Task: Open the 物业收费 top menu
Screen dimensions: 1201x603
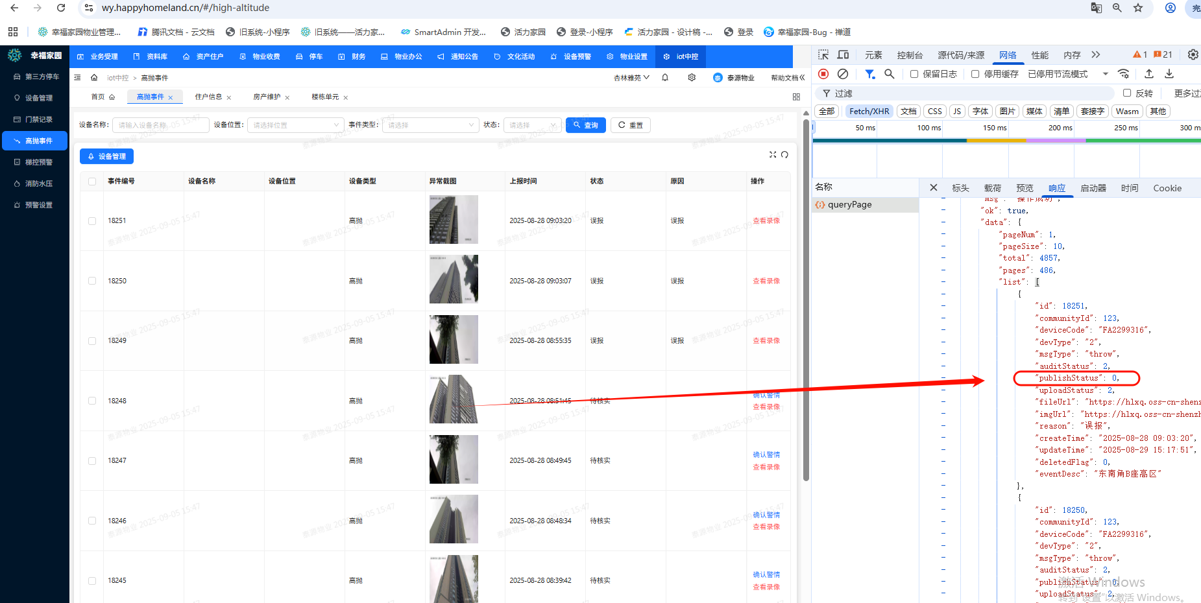Action: [x=260, y=56]
